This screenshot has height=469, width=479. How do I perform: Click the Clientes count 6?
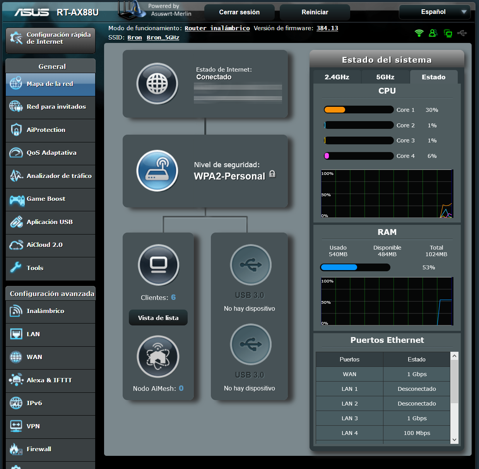pyautogui.click(x=173, y=297)
